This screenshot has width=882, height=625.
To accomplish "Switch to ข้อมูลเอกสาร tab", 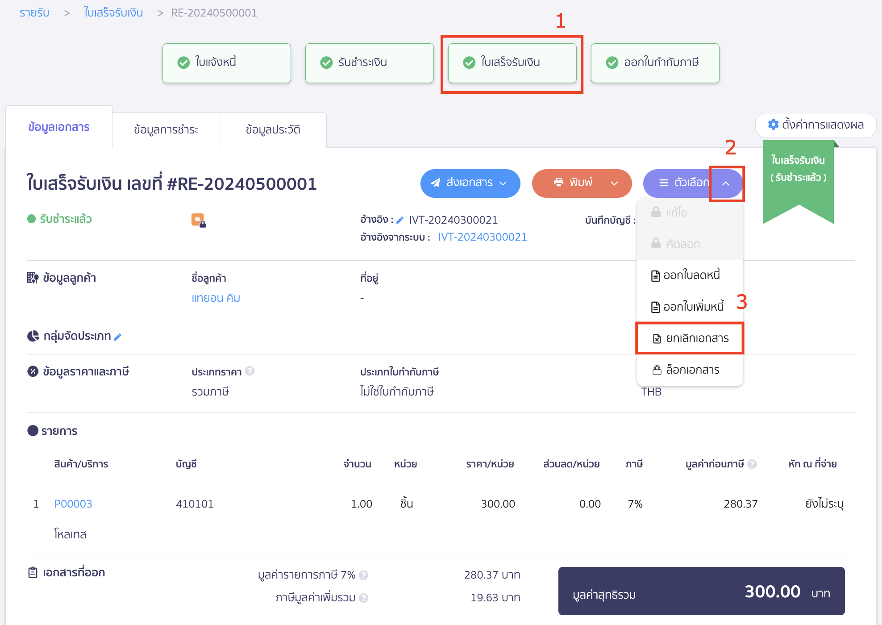I will pos(59,127).
